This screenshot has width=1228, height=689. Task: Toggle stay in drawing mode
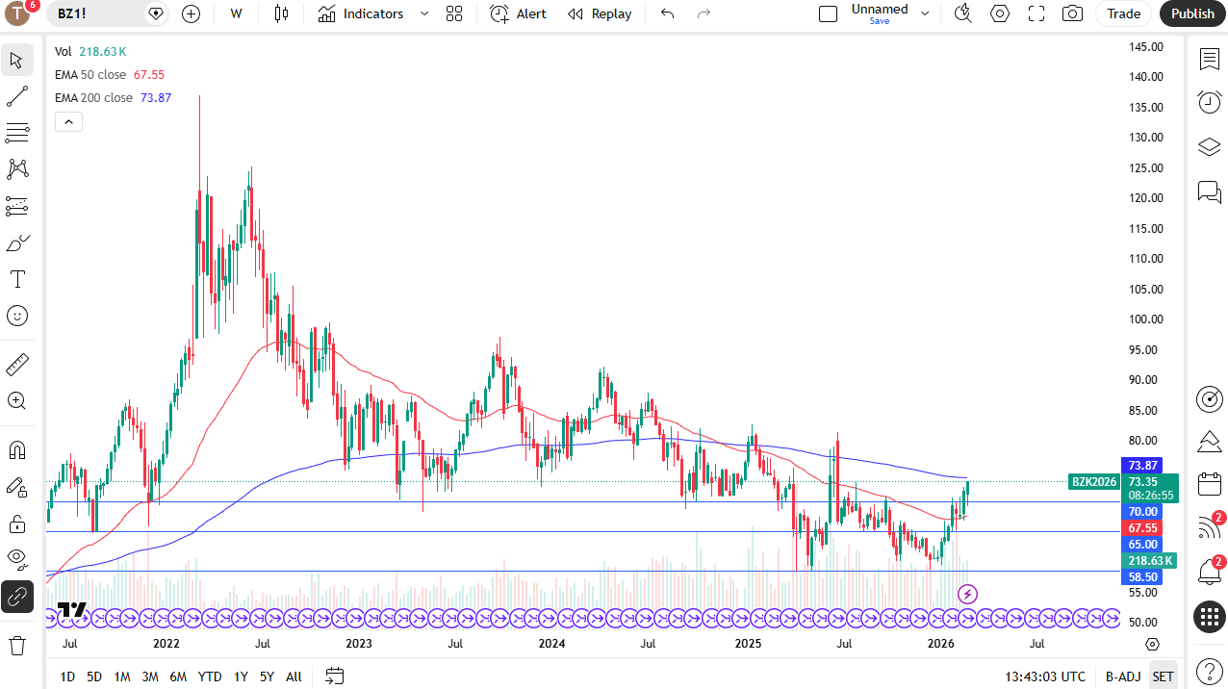coord(17,487)
